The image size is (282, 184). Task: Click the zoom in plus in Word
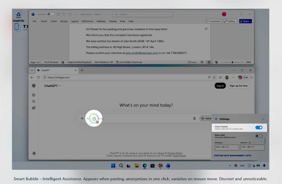[243, 62]
